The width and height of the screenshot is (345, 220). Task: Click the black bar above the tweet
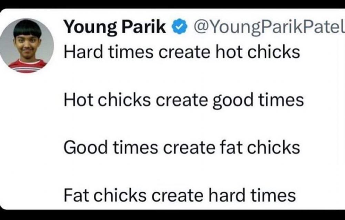click(x=172, y=4)
